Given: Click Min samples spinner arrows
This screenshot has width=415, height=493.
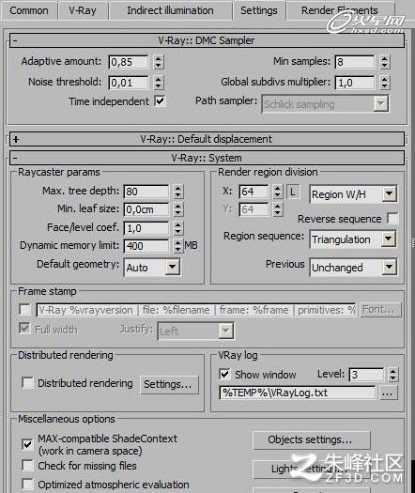Looking at the screenshot, I should click(x=385, y=62).
